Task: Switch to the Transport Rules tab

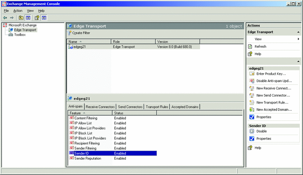Action: click(x=157, y=107)
